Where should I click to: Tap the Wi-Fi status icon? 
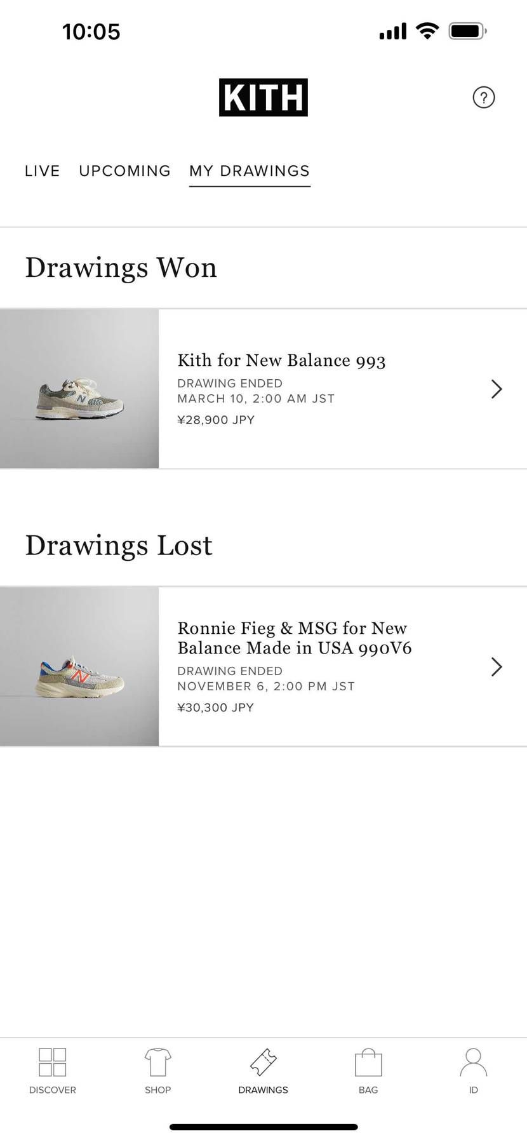[x=427, y=30]
